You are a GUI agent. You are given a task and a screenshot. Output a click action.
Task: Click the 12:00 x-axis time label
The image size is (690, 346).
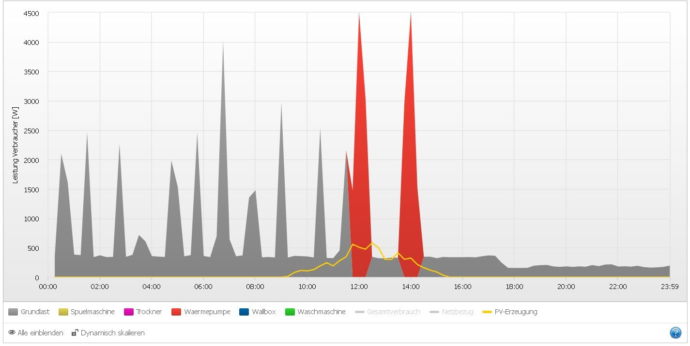(x=359, y=287)
